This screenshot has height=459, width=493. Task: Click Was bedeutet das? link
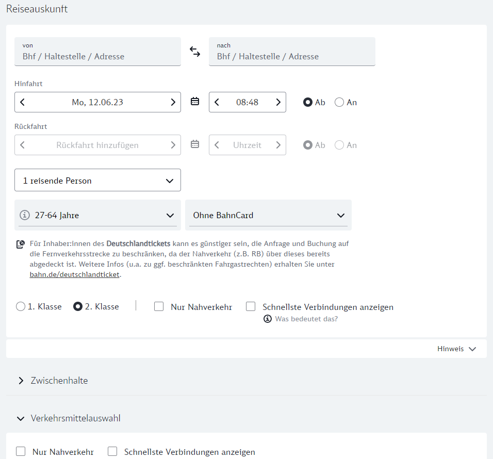[306, 319]
